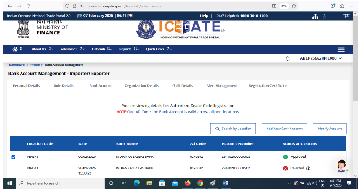Expand the Reports dropdown

[129, 49]
